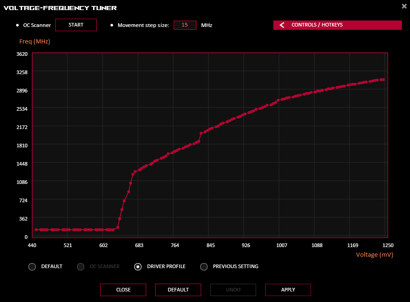
Task: Choose the DRIVER PROFILE radio option
Action: pos(138,267)
